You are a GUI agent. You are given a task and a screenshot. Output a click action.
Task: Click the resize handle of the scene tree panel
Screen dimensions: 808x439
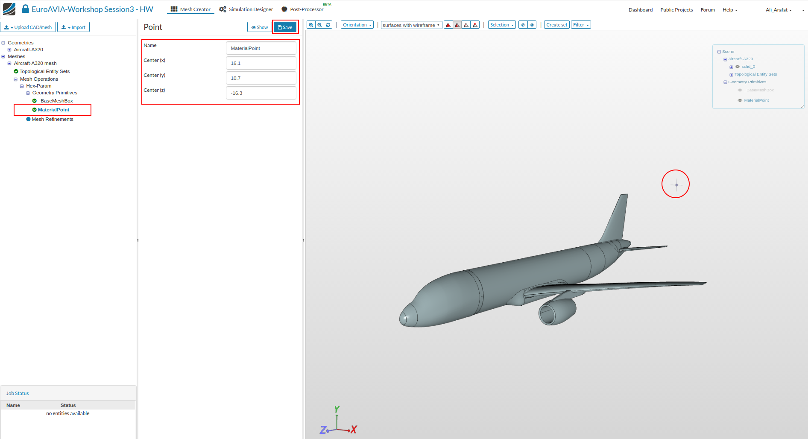point(802,106)
